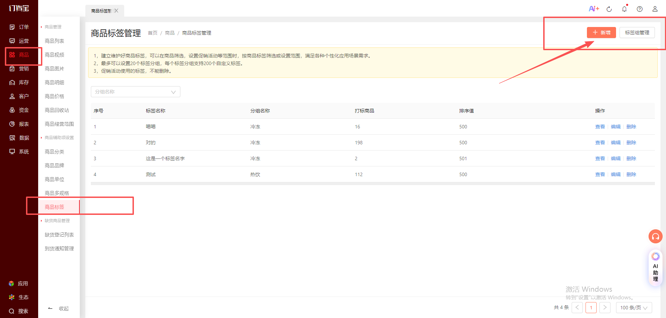Go to the previous page arrow
The image size is (666, 318).
[577, 308]
